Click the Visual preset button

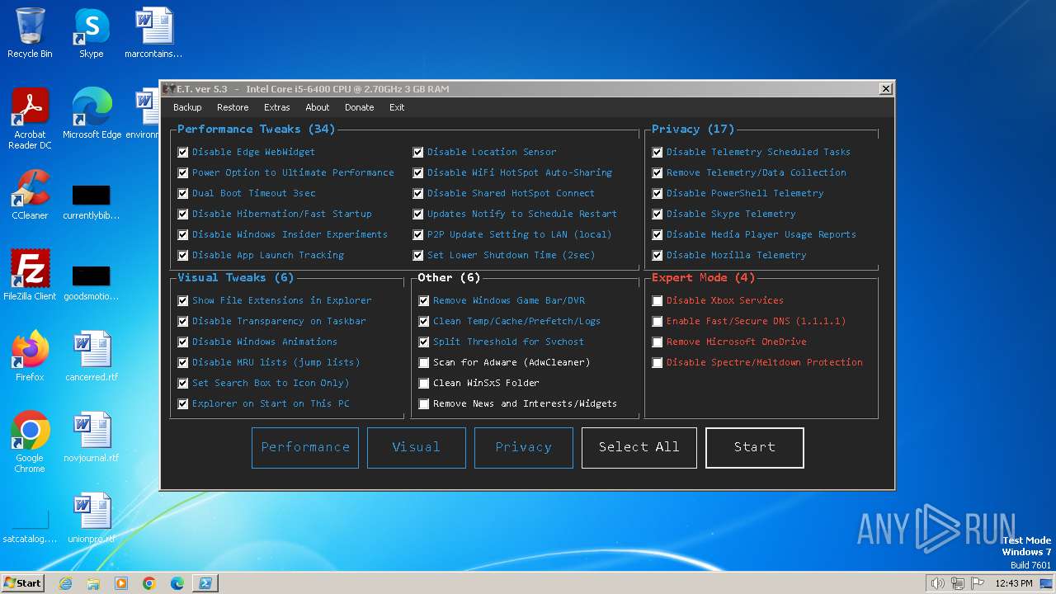(x=417, y=447)
